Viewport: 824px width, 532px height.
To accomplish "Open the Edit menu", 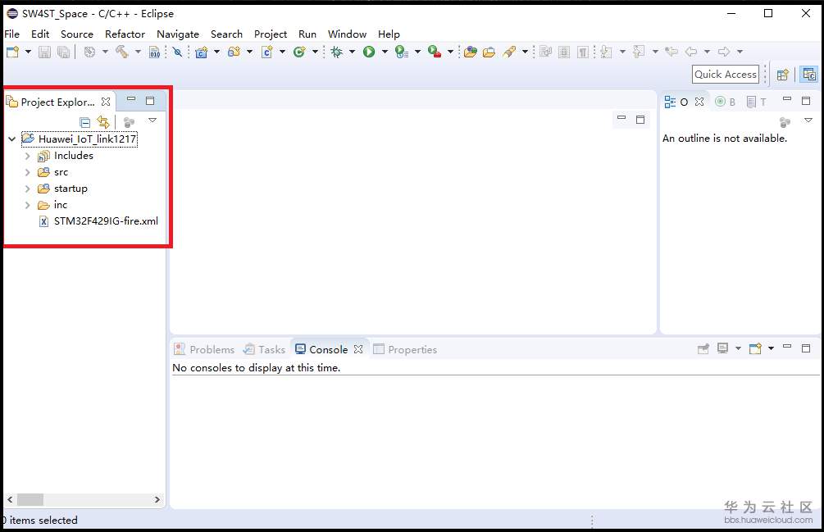I will pos(40,34).
